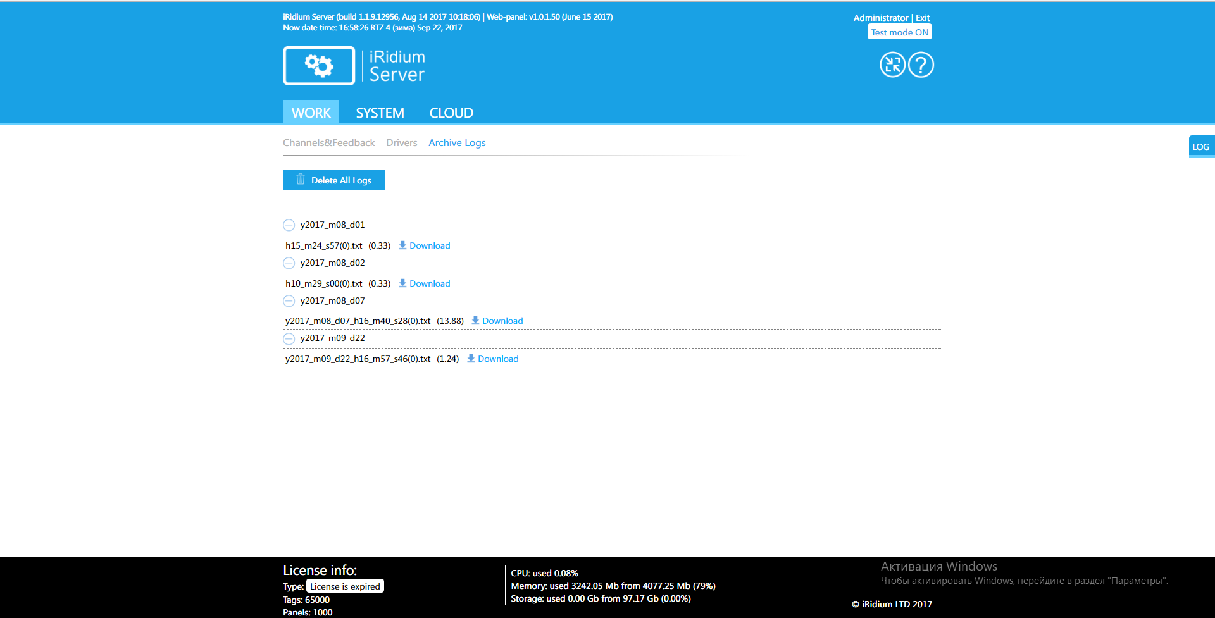Open the Archive Logs subtab
This screenshot has height=618, width=1215.
coord(457,143)
